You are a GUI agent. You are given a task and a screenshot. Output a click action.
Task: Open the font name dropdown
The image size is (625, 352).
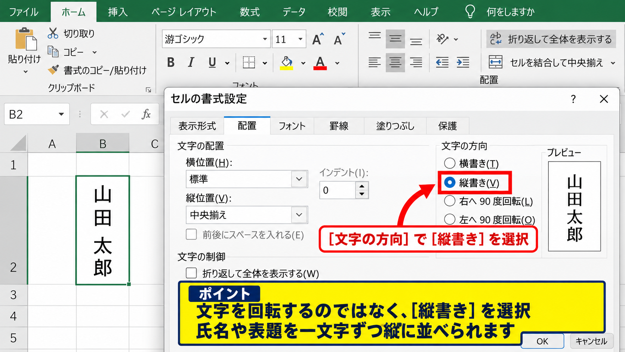click(x=265, y=39)
